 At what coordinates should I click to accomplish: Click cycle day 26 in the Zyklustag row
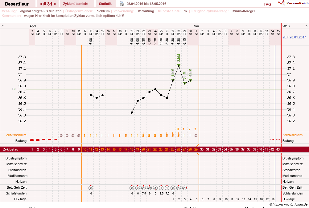tap(178, 149)
